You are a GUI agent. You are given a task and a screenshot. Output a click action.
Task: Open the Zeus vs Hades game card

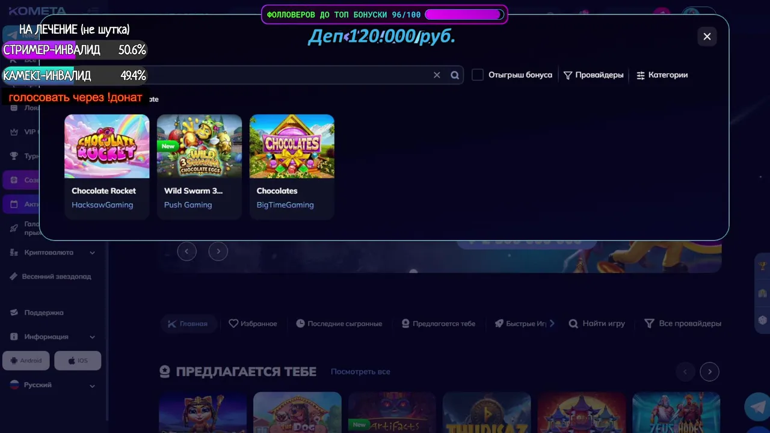676,413
